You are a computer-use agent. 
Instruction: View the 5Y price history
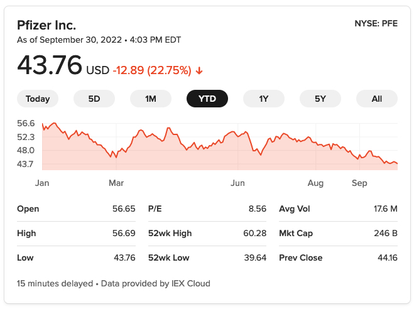[x=320, y=99]
